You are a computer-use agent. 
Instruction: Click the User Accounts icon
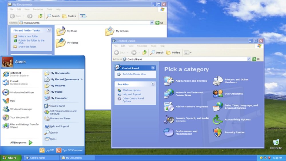coord(218,94)
